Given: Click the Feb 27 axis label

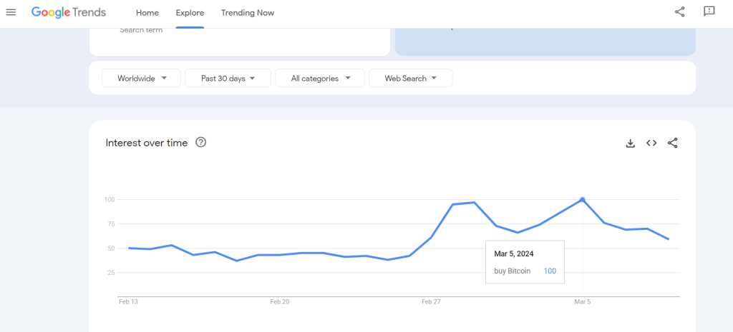Looking at the screenshot, I should point(432,302).
